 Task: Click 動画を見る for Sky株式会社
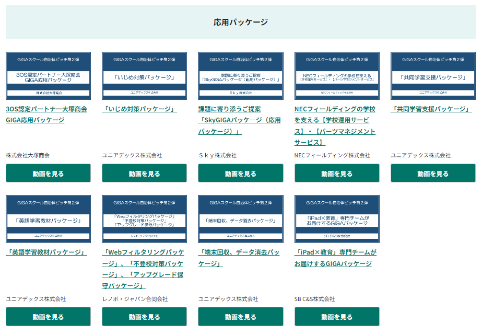pos(241,173)
